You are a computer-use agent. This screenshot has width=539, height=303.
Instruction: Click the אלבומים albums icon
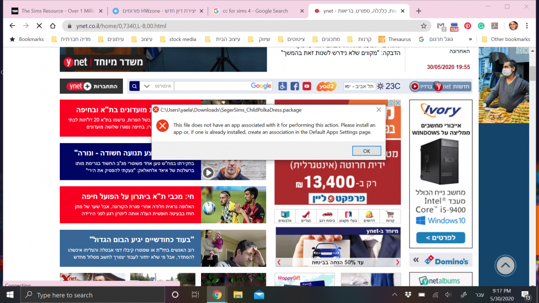pyautogui.click(x=285, y=216)
